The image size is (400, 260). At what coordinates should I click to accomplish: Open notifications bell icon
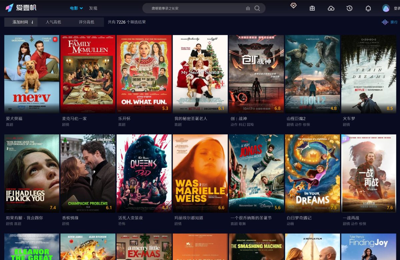(368, 8)
